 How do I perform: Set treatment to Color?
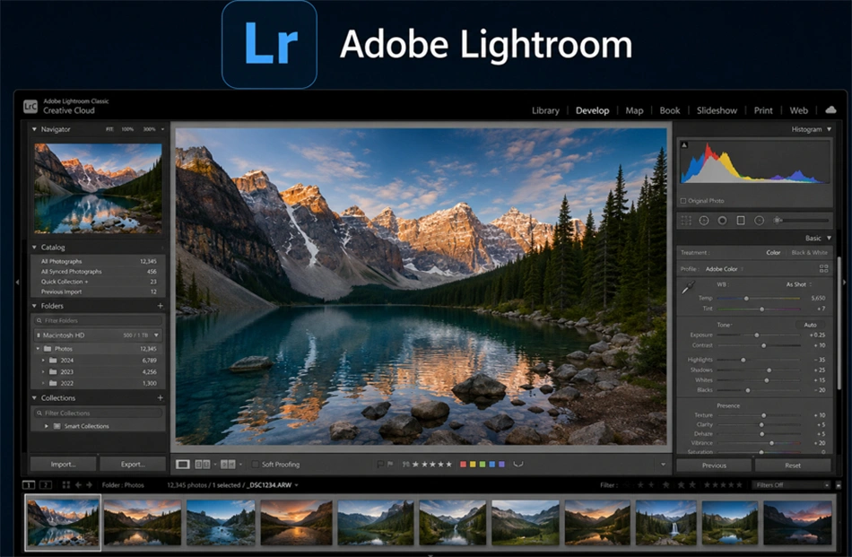click(773, 253)
